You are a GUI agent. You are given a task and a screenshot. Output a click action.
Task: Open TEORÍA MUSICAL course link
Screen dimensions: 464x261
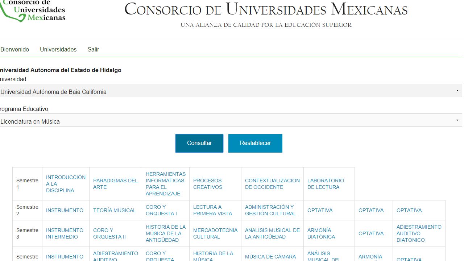click(115, 210)
